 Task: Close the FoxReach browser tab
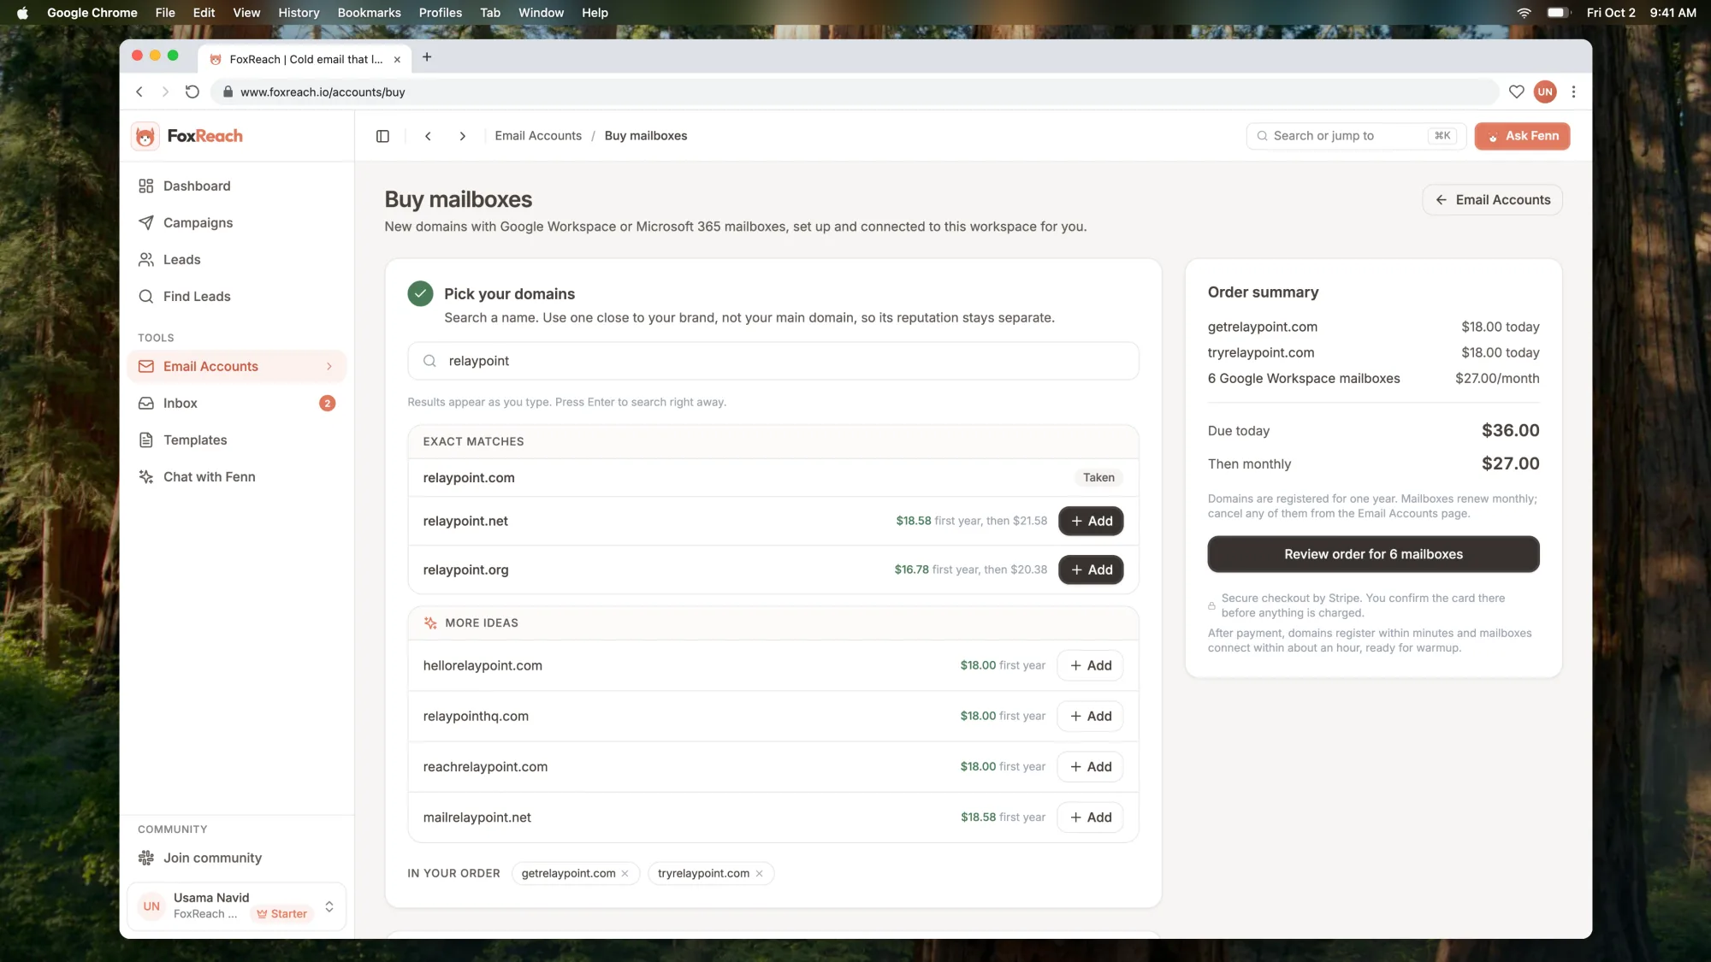397,59
